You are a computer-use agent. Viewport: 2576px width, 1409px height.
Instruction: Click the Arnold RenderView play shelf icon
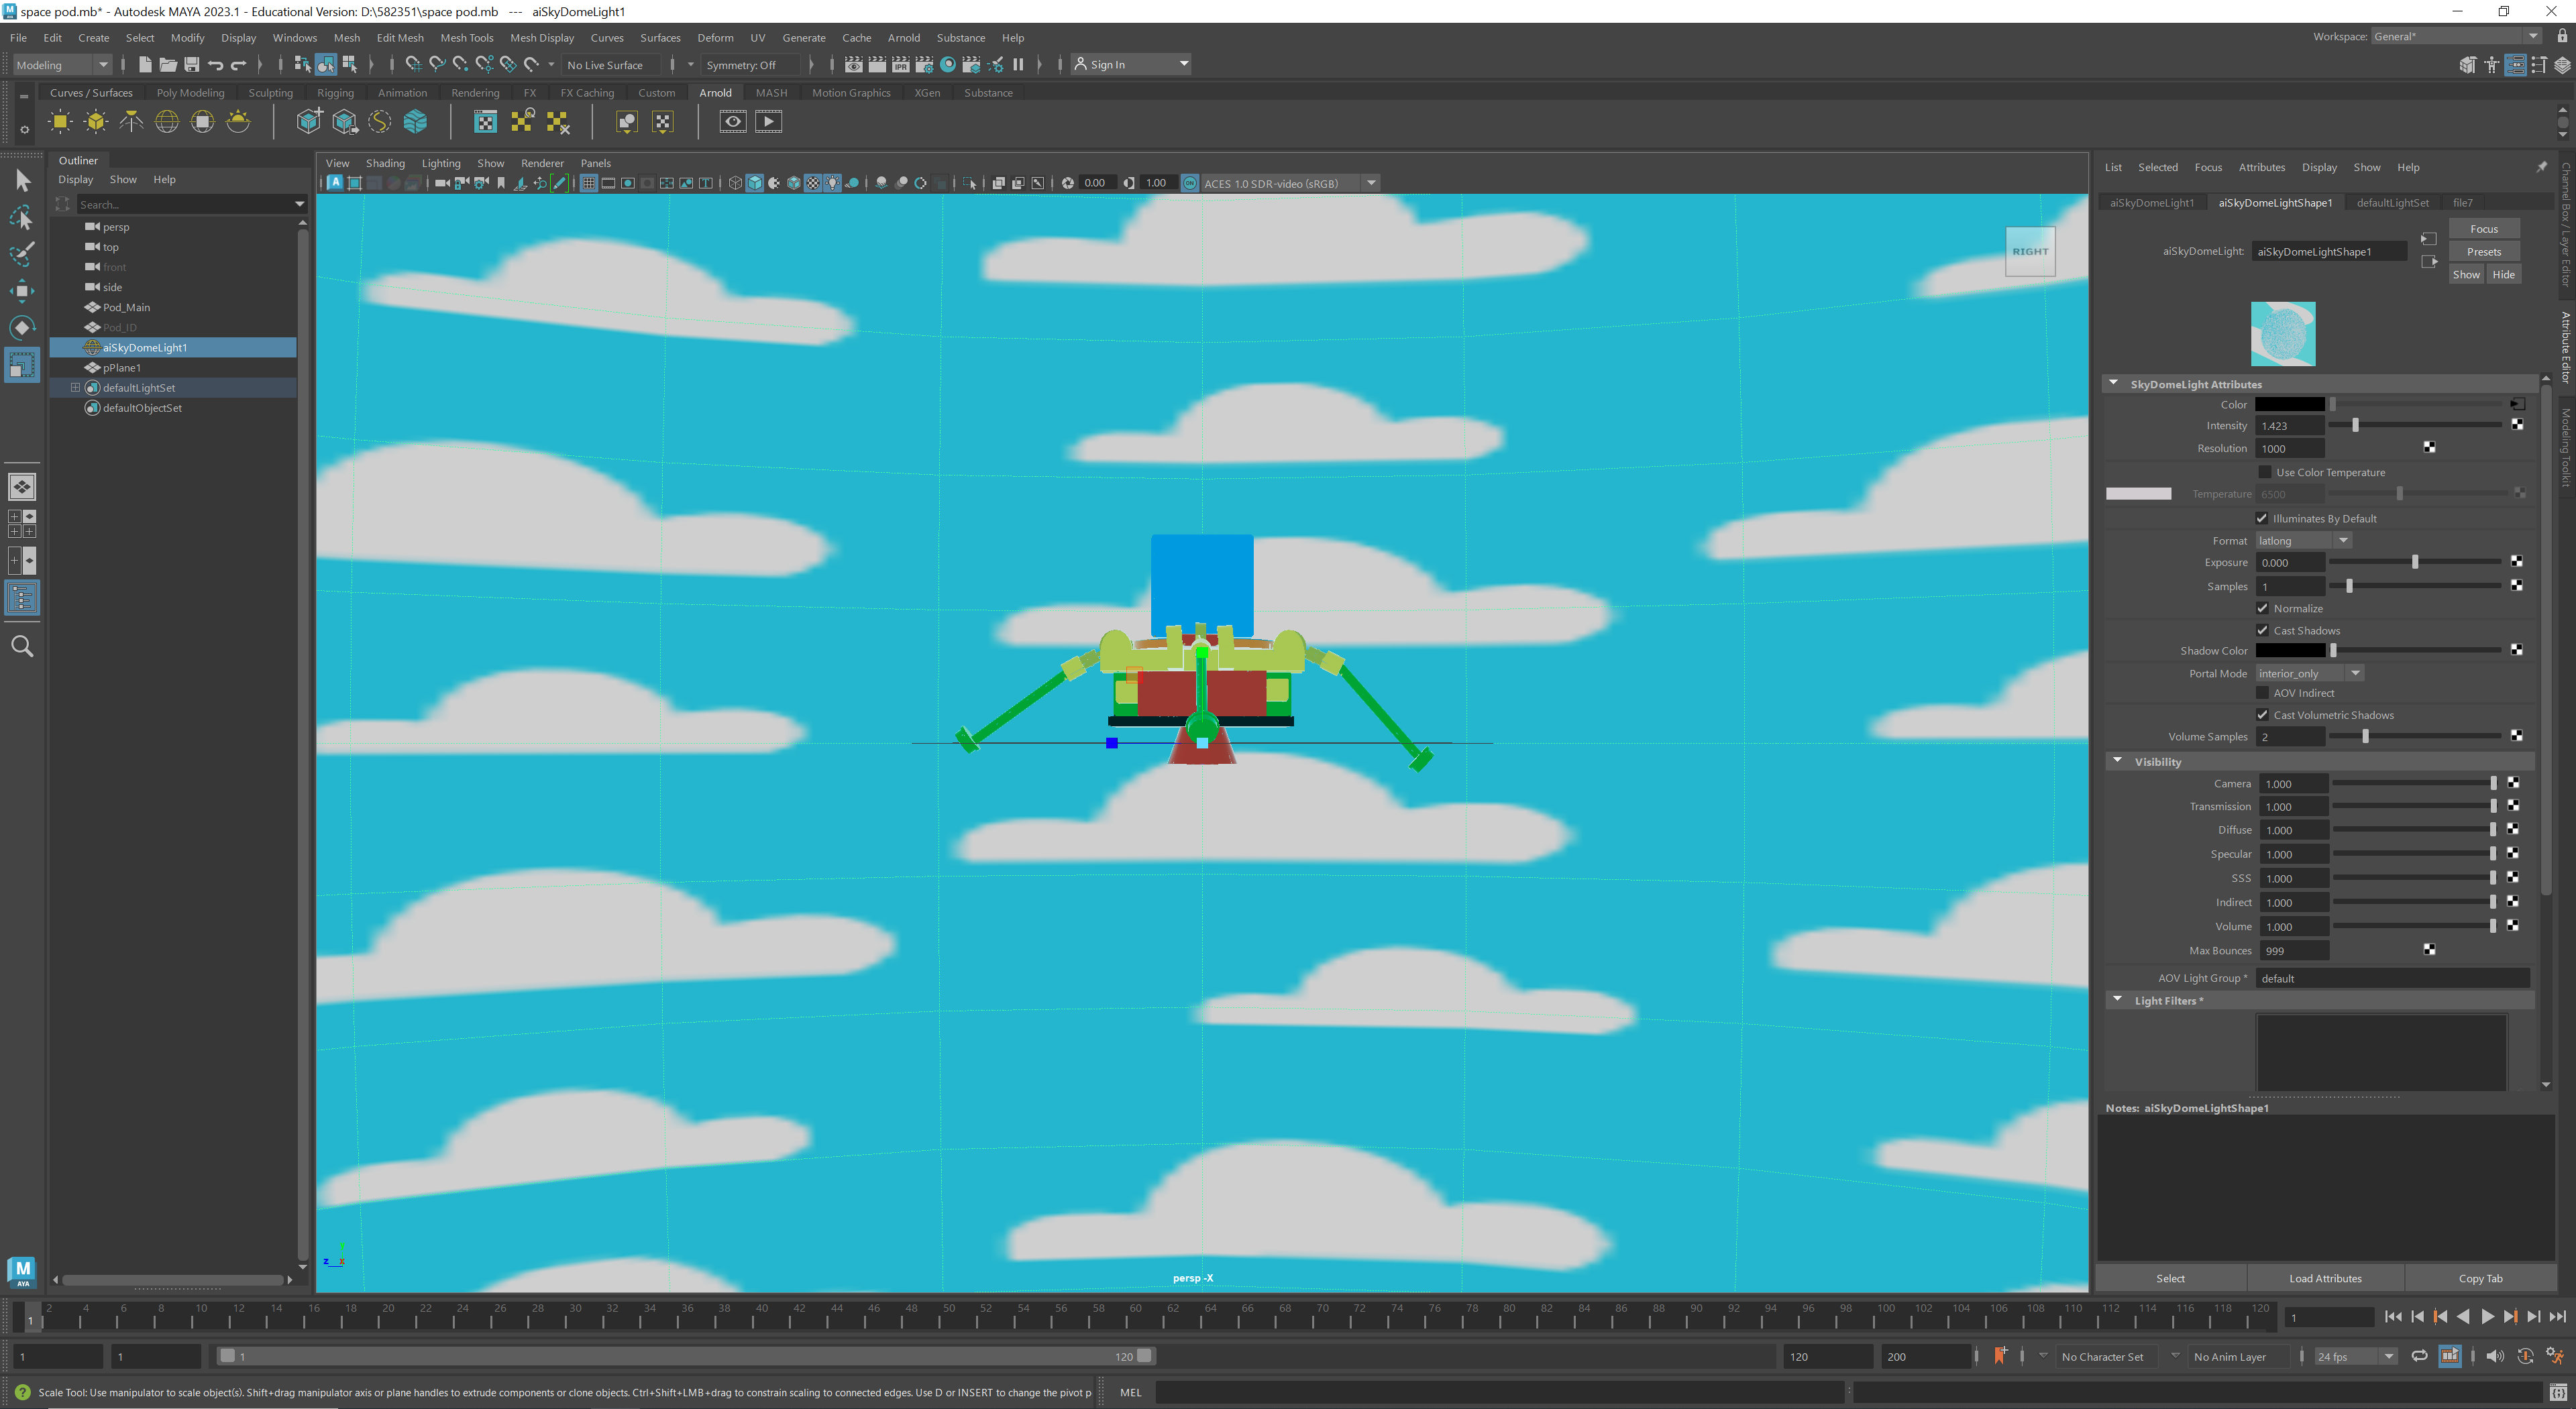click(768, 122)
